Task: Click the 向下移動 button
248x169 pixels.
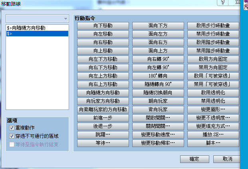Action: point(103,26)
